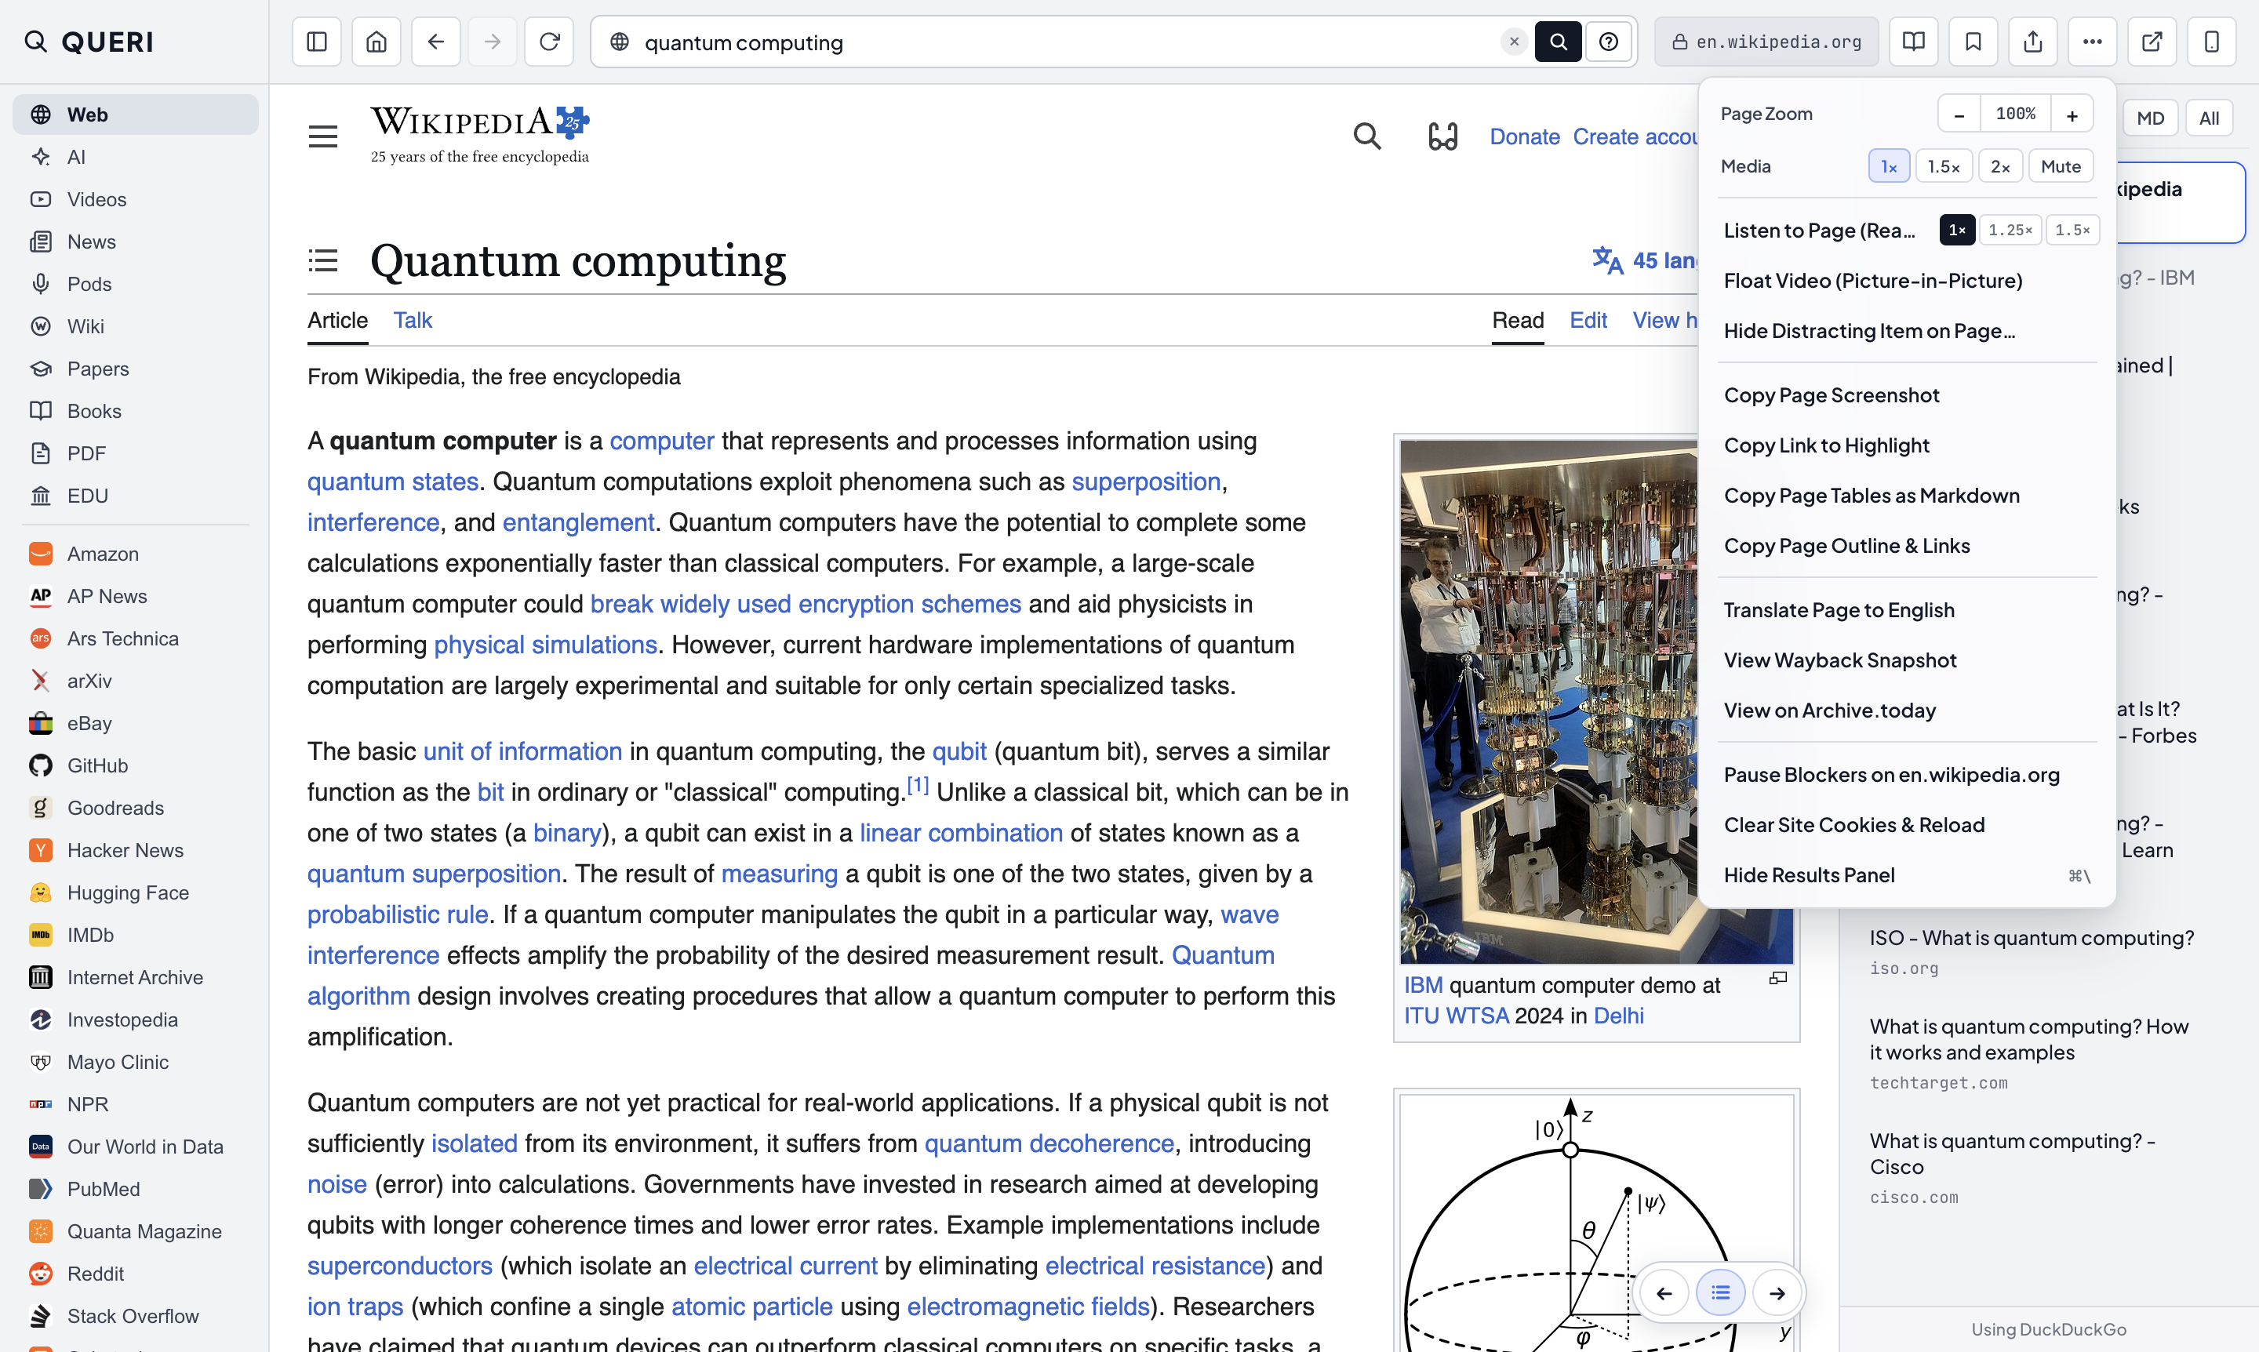The width and height of the screenshot is (2259, 1352).
Task: Increase page zoom with plus button
Action: pyautogui.click(x=2072, y=114)
